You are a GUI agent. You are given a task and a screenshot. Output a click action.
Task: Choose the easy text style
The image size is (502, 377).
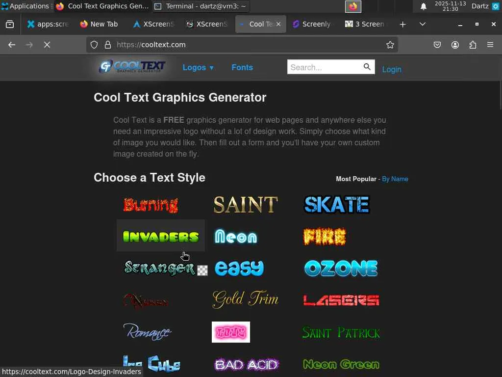[239, 268]
